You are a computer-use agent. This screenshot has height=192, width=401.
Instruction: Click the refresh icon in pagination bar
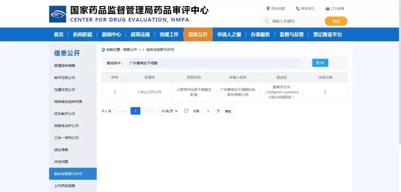point(186,111)
